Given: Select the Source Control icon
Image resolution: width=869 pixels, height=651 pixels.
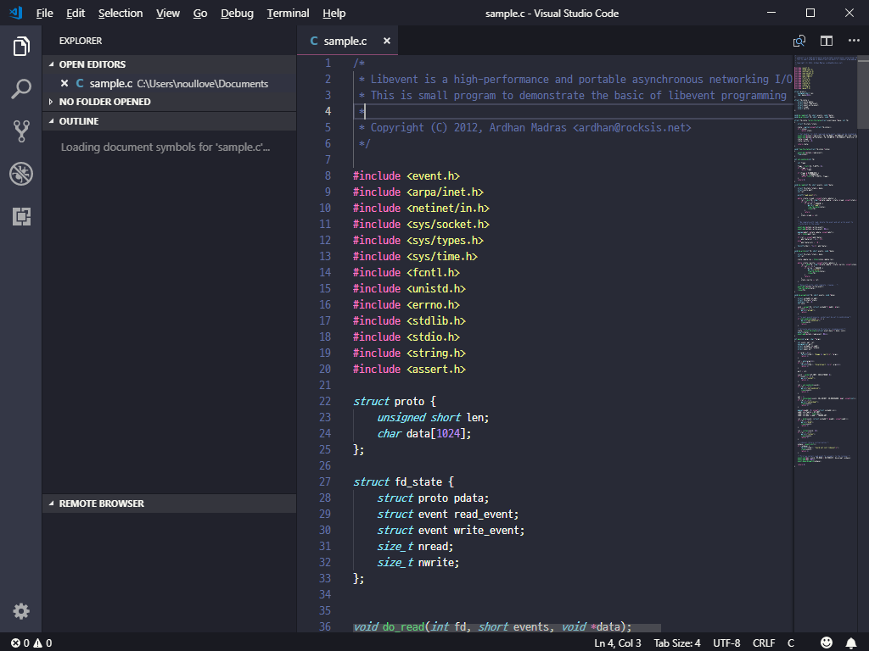Looking at the screenshot, I should tap(21, 131).
